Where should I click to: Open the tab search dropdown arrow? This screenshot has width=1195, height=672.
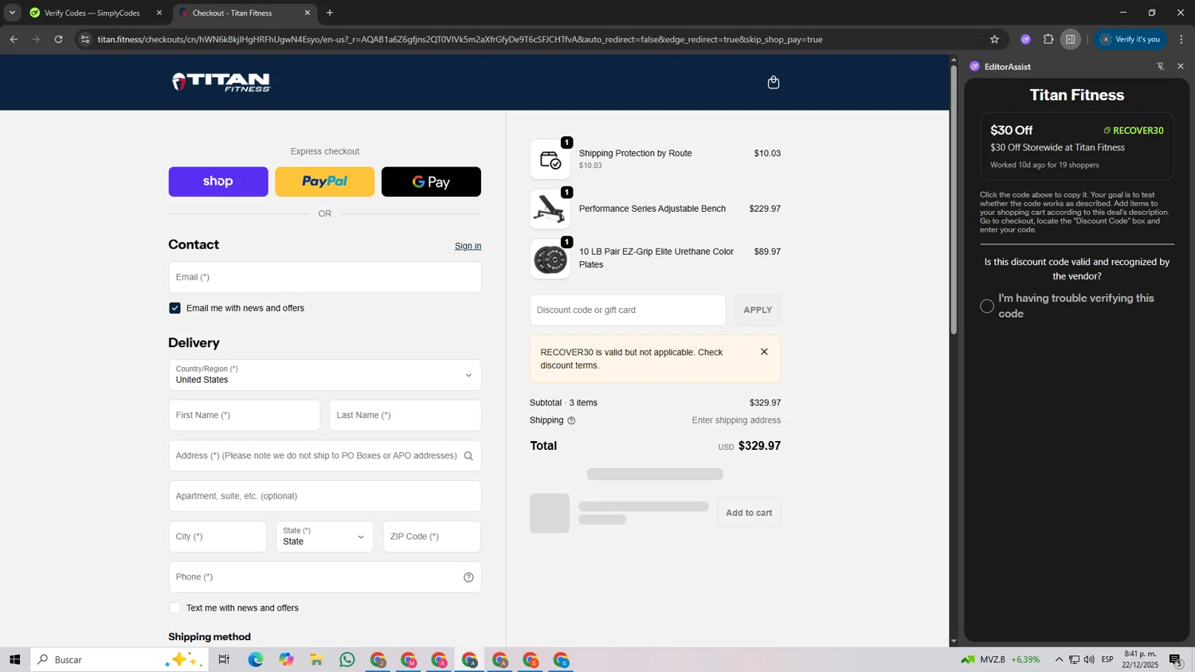click(12, 13)
